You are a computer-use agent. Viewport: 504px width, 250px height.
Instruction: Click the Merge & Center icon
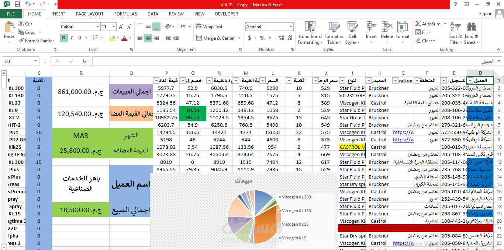tap(200, 38)
